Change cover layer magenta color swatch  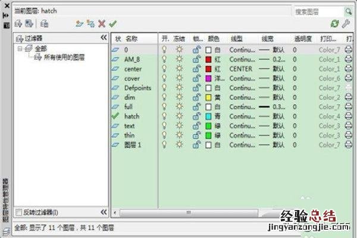click(208, 79)
